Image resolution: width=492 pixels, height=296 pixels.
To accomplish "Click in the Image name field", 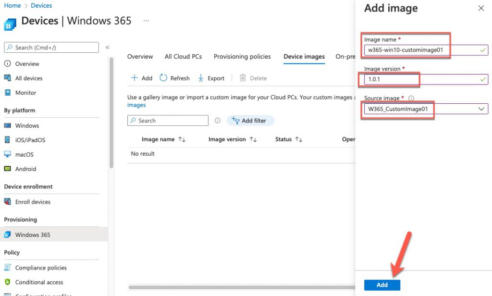I will coord(426,50).
